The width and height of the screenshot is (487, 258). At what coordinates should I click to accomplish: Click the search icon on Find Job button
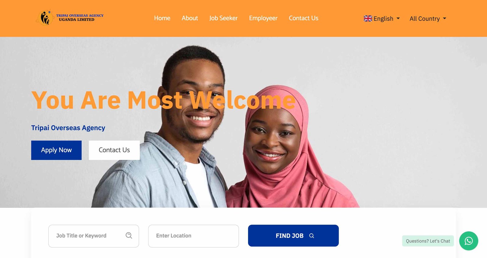[311, 236]
